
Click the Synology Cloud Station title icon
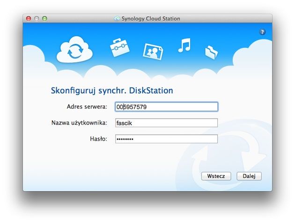click(x=117, y=18)
